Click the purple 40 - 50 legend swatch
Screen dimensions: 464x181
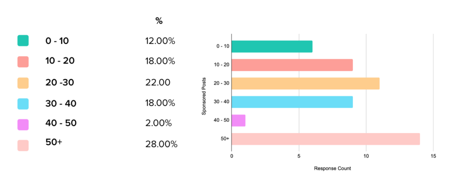pyautogui.click(x=23, y=124)
